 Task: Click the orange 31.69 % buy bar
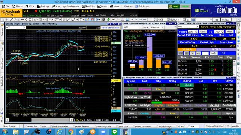187,49
